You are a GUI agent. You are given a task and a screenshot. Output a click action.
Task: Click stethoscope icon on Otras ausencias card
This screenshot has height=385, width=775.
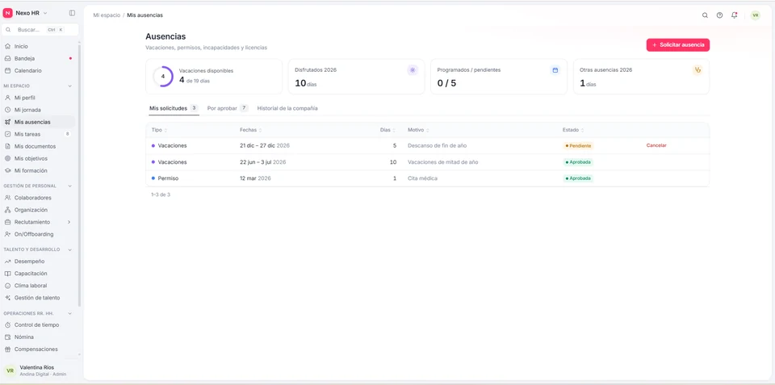[697, 70]
